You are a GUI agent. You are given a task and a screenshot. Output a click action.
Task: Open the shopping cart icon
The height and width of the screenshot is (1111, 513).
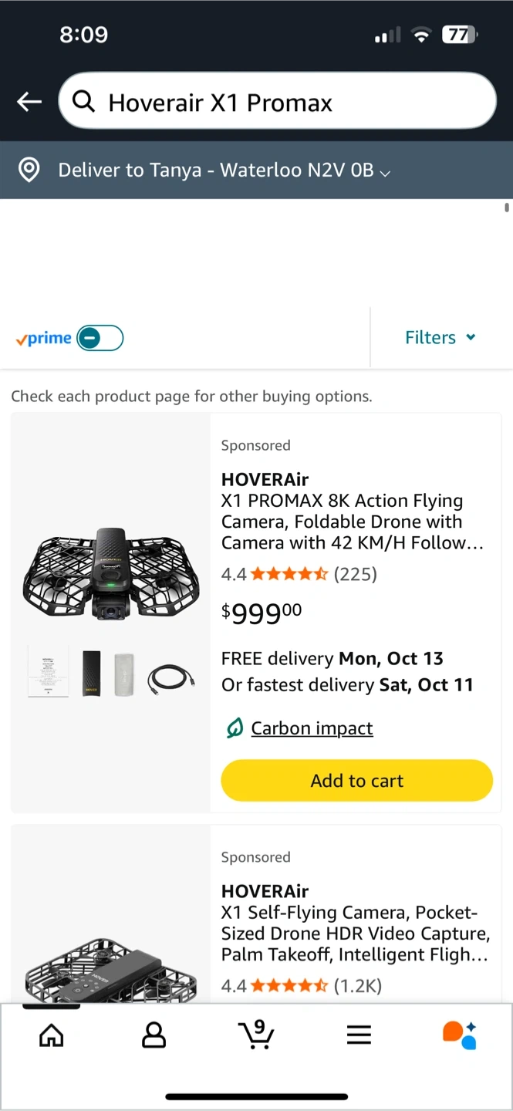pyautogui.click(x=256, y=1034)
